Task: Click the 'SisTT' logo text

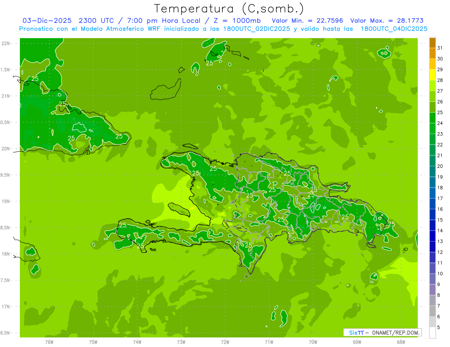Action: (356, 332)
